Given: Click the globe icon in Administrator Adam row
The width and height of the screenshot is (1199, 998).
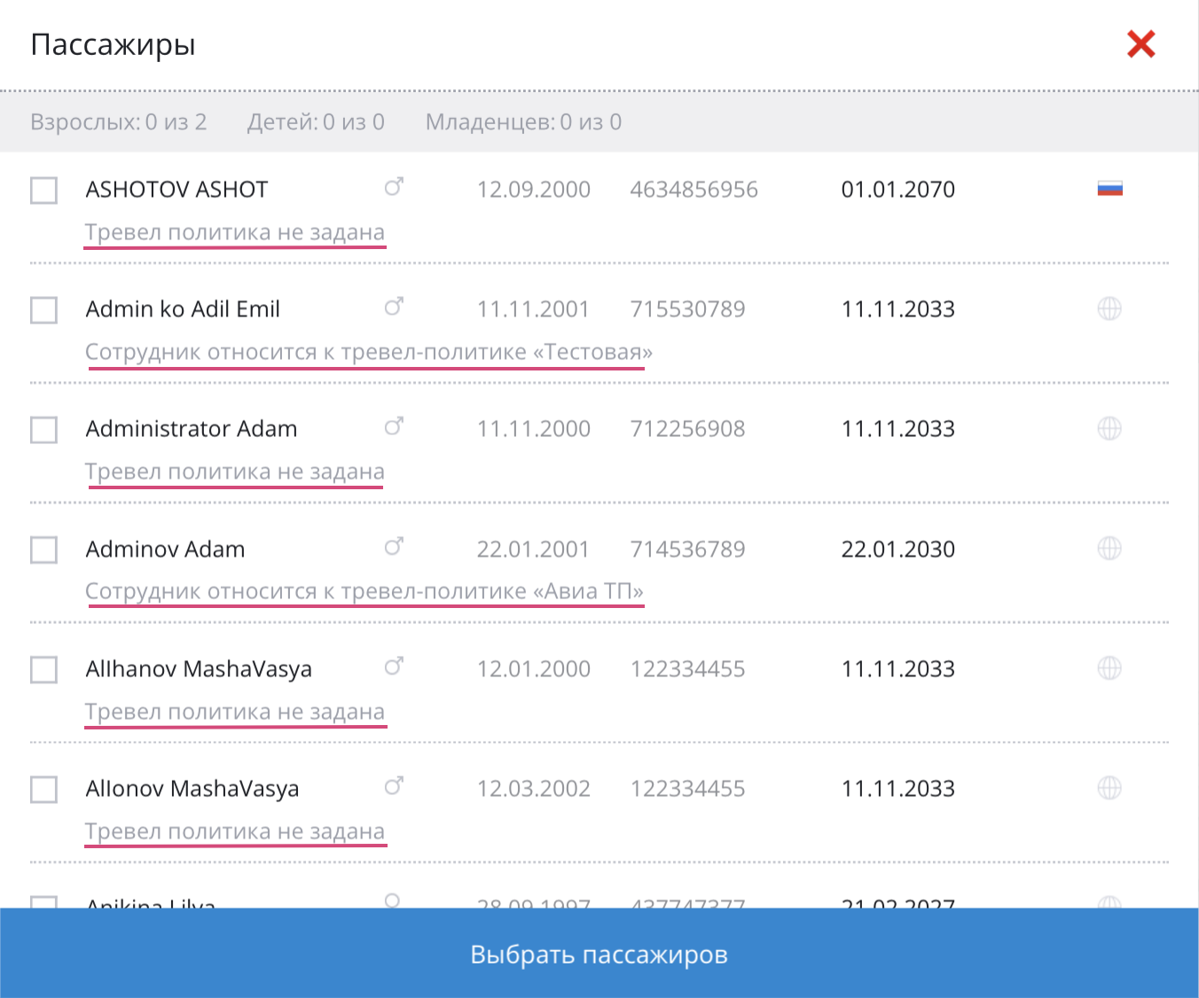Looking at the screenshot, I should [x=1109, y=429].
